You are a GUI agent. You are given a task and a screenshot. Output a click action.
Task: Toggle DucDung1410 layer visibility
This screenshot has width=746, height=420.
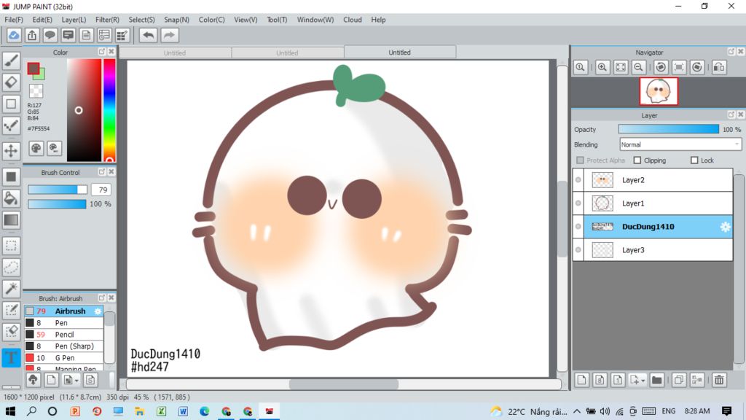click(578, 227)
